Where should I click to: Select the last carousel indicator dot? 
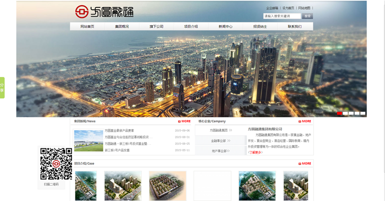click(x=363, y=113)
